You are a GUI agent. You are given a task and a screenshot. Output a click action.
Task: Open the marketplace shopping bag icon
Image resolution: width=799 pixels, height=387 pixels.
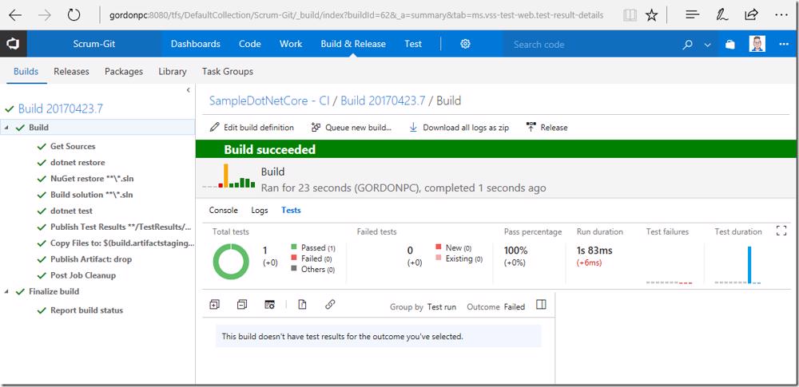click(x=729, y=45)
